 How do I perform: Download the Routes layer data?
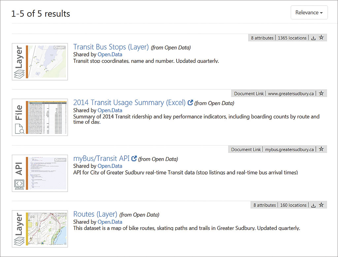click(x=313, y=205)
